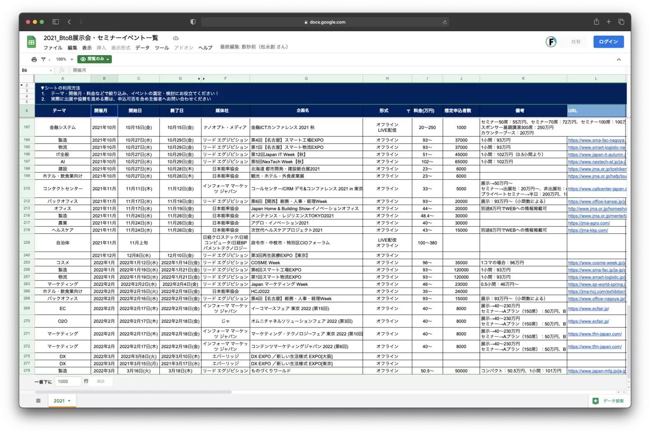The width and height of the screenshot is (650, 433).
Task: Click the privacy shield icon in Safari
Action: (193, 22)
